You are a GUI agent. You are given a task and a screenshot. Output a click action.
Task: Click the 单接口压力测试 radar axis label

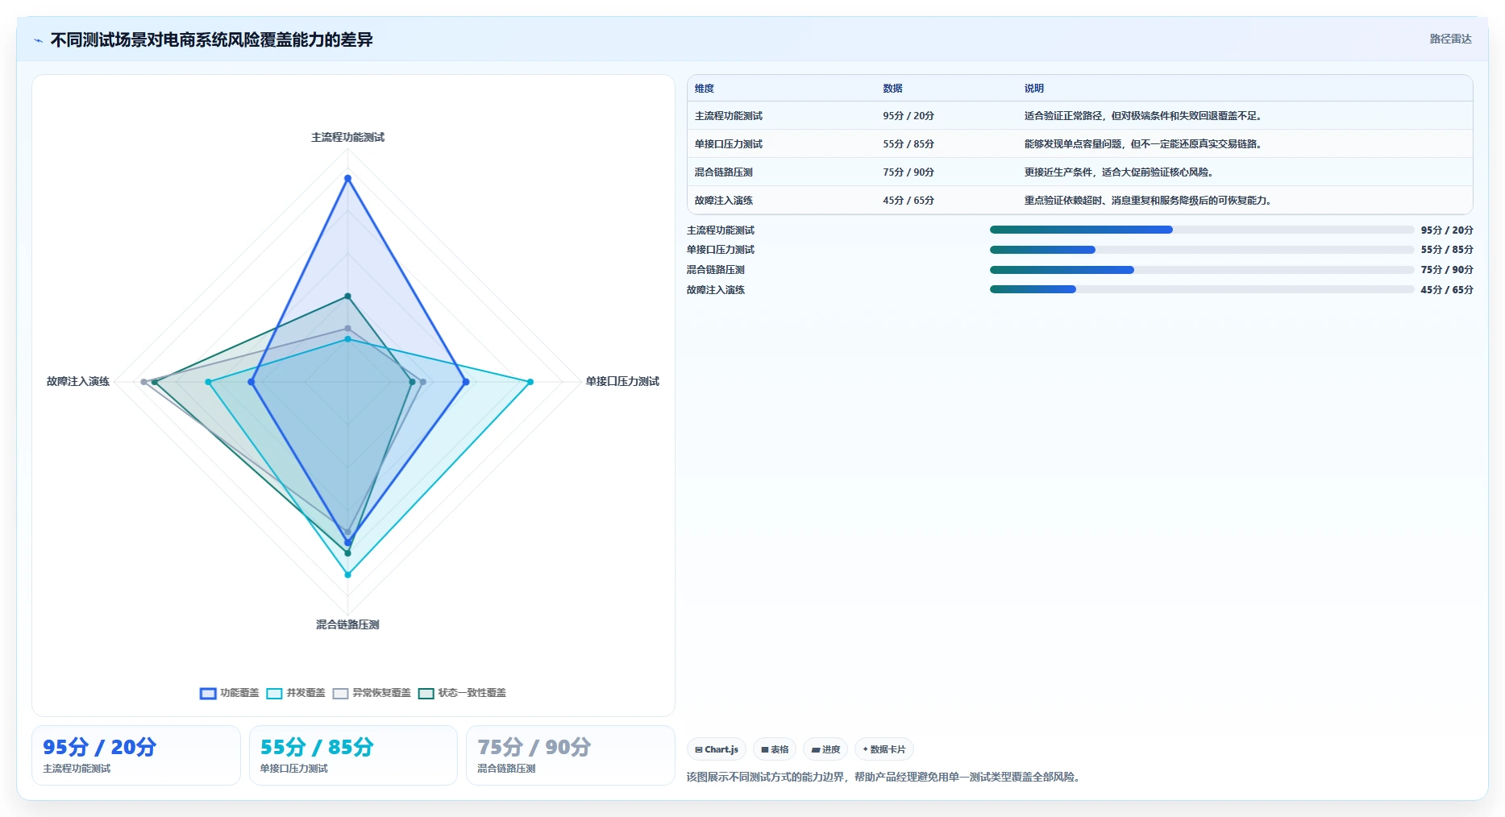coord(622,382)
